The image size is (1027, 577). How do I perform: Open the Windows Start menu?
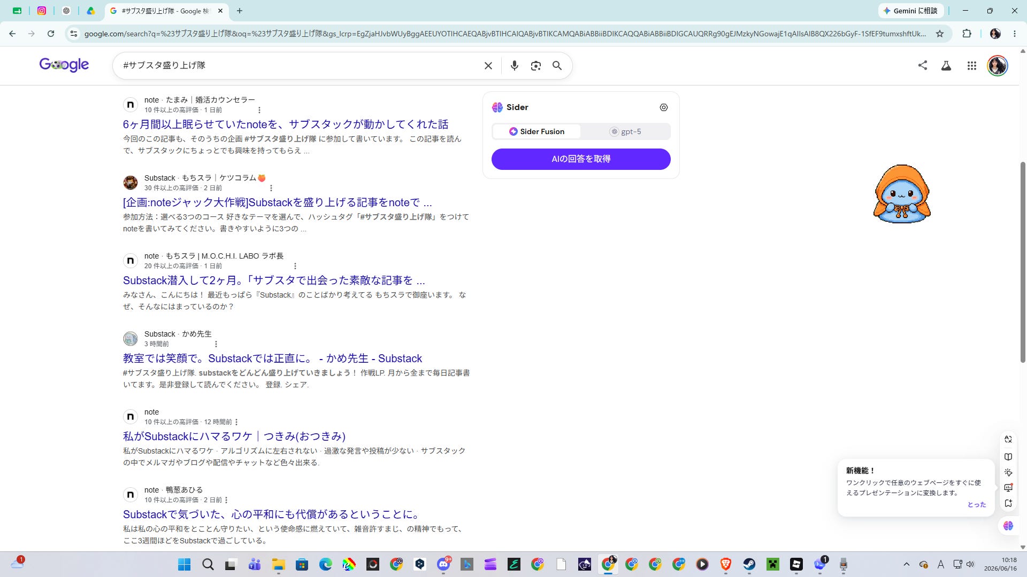click(184, 565)
